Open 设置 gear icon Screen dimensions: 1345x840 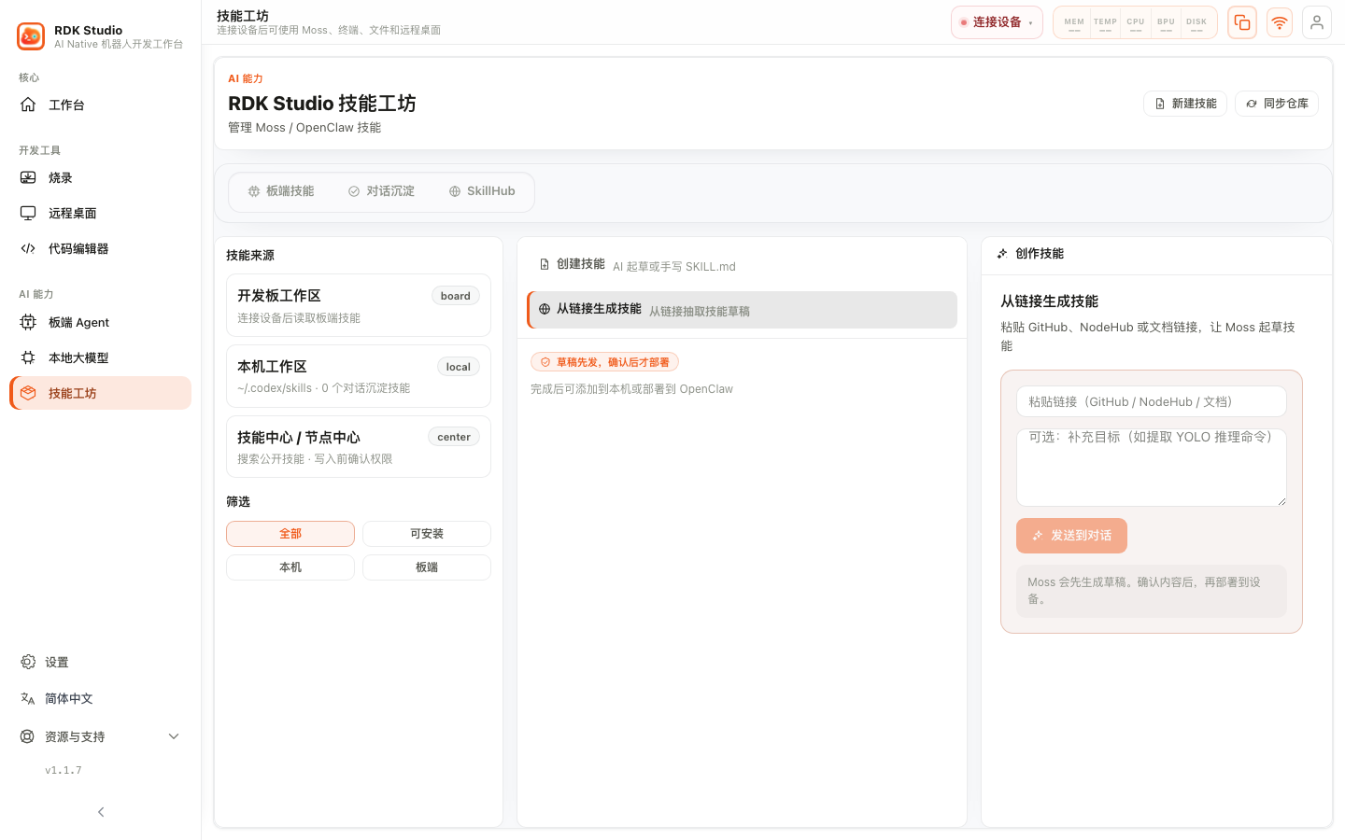[x=28, y=662]
